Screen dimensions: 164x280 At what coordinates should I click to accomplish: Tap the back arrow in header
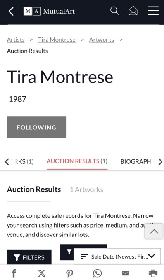[x=11, y=11]
